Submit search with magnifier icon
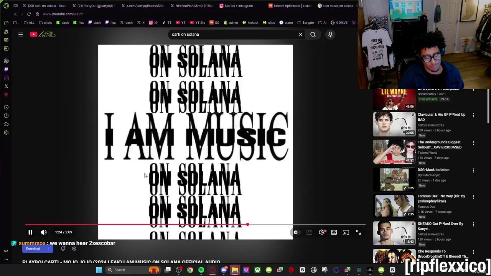Screen dimensions: 491x276 click(313, 34)
